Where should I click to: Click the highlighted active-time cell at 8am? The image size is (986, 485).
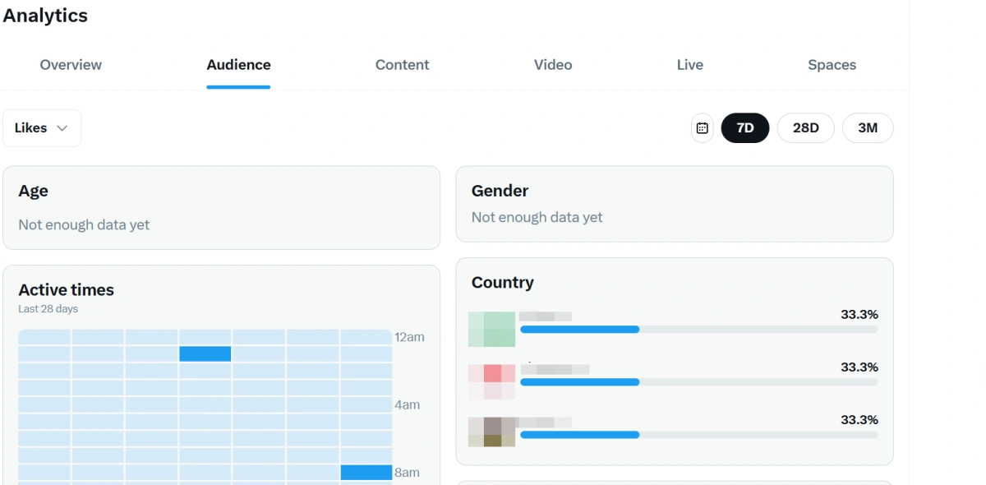(x=366, y=473)
